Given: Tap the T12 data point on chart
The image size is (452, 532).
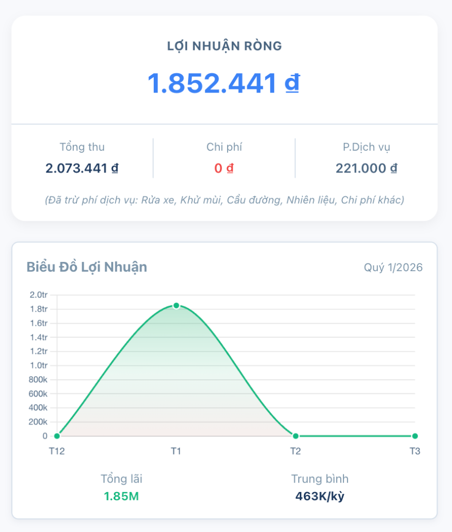Looking at the screenshot, I should pyautogui.click(x=57, y=435).
